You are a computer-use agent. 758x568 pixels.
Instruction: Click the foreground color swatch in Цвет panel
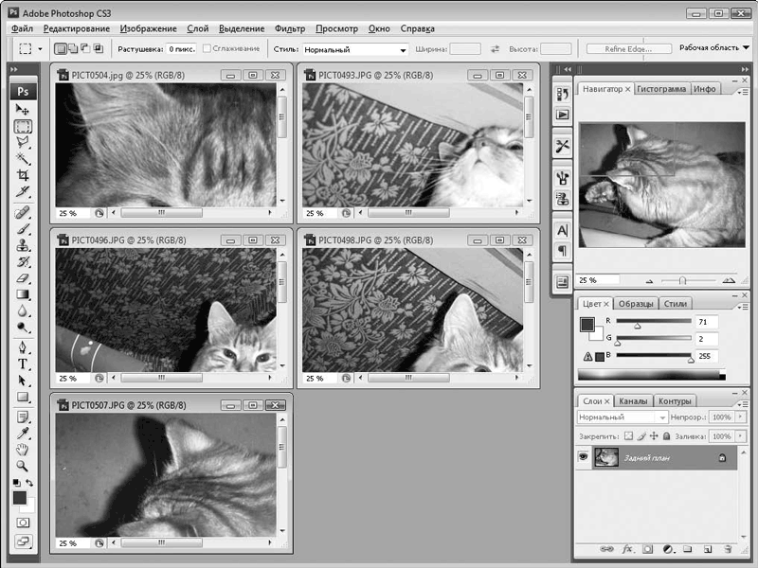[x=587, y=324]
